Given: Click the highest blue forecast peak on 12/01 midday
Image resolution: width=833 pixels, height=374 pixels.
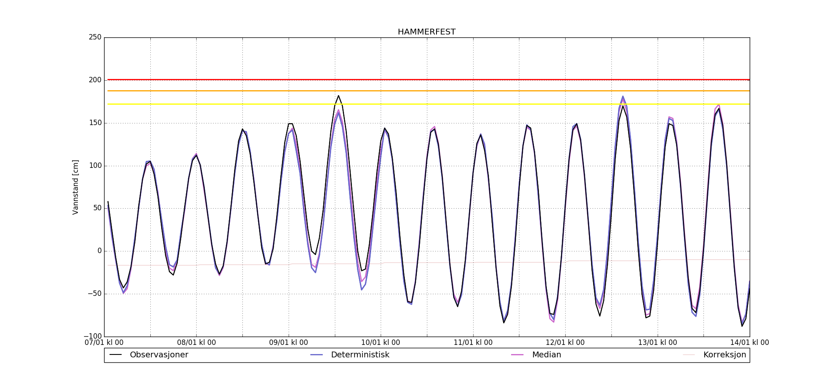Looking at the screenshot, I should click(623, 96).
